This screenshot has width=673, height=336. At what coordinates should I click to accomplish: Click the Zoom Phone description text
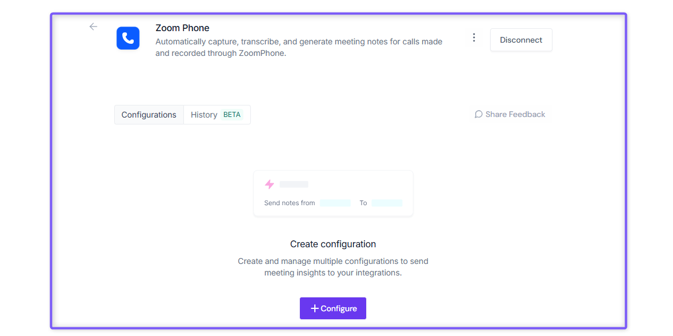point(299,48)
